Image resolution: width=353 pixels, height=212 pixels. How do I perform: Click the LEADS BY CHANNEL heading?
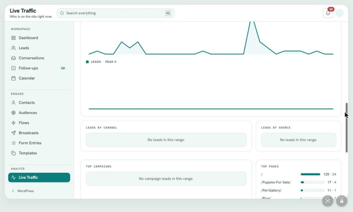(101, 128)
